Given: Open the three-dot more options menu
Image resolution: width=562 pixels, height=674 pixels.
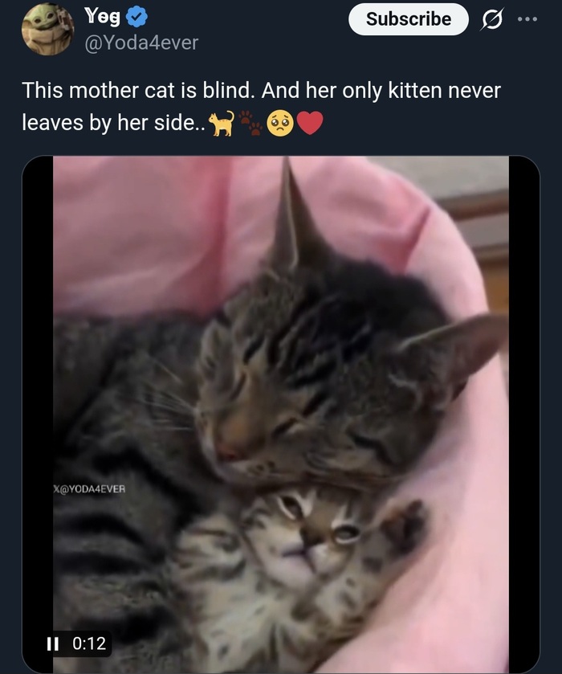Looking at the screenshot, I should (x=527, y=19).
